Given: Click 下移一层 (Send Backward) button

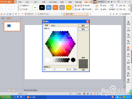Looking at the screenshot, I should tap(121, 9).
